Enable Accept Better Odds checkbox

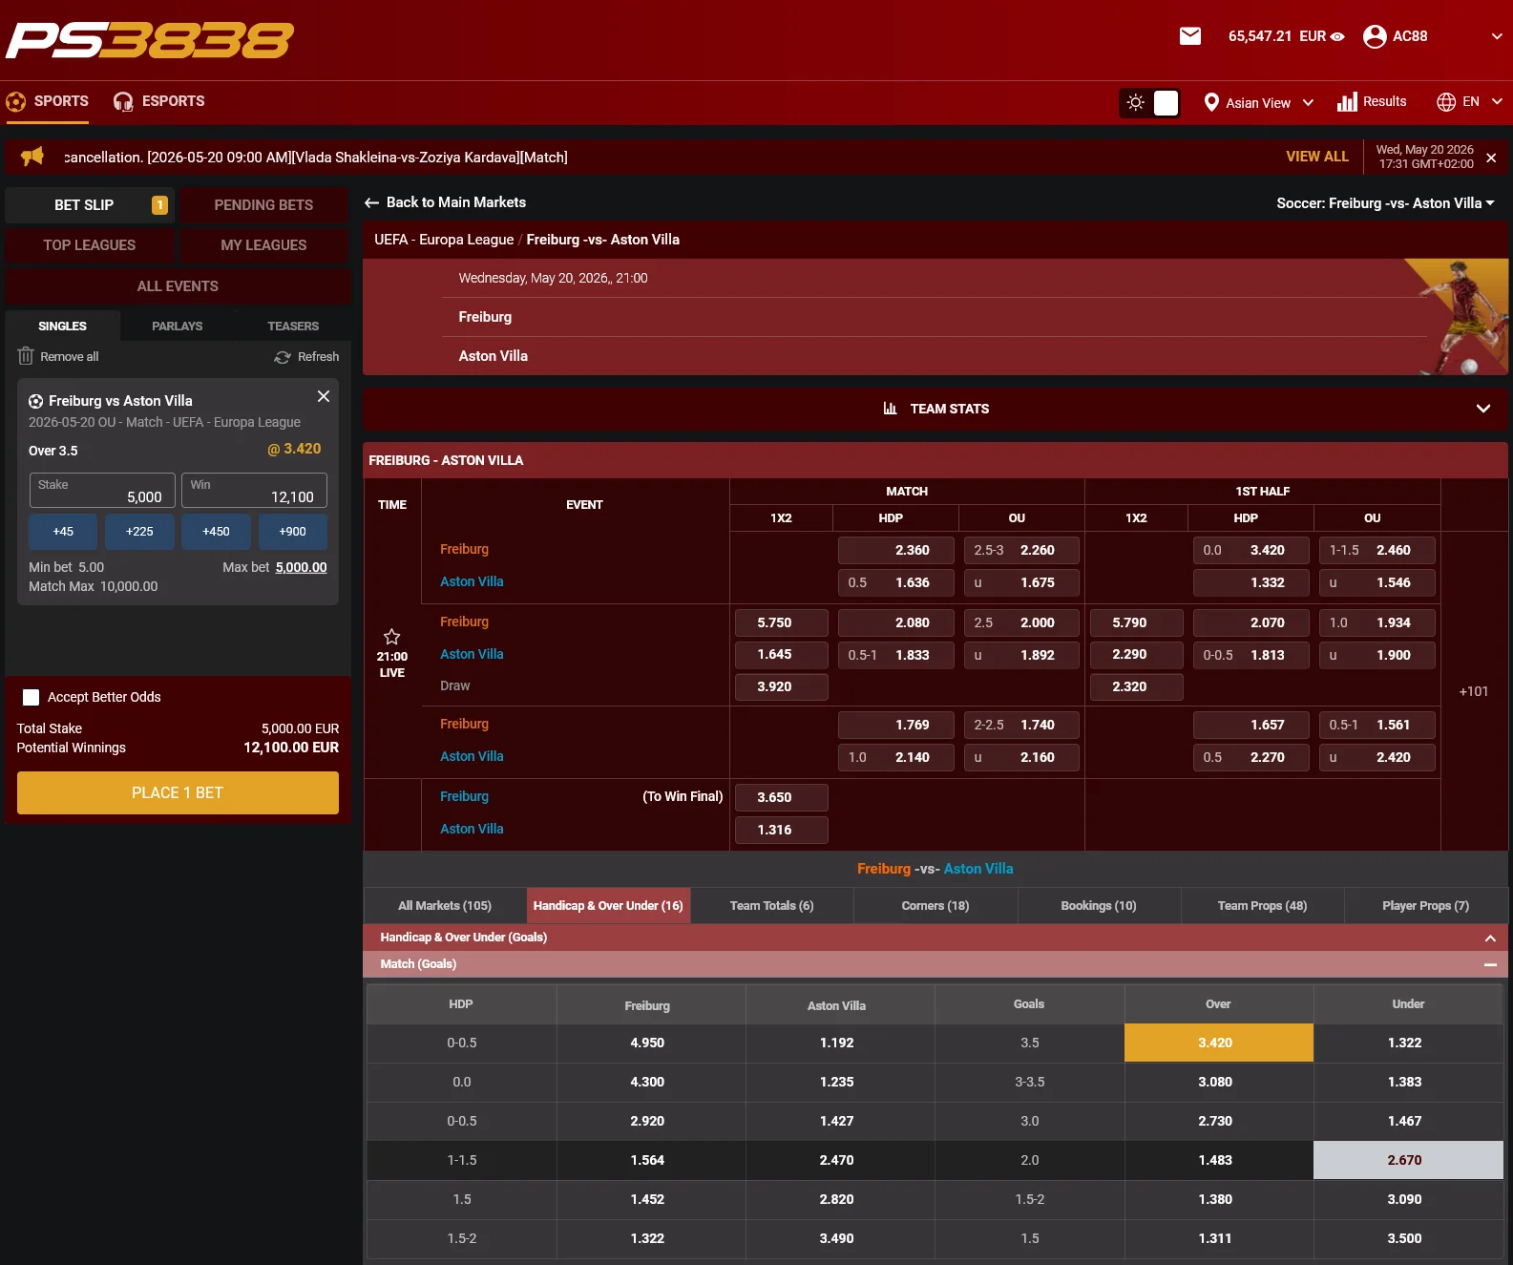31,697
